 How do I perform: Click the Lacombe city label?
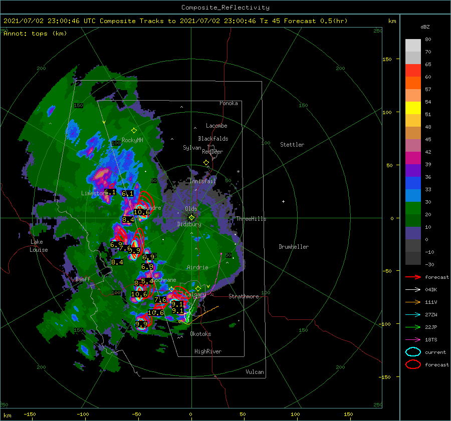click(216, 126)
